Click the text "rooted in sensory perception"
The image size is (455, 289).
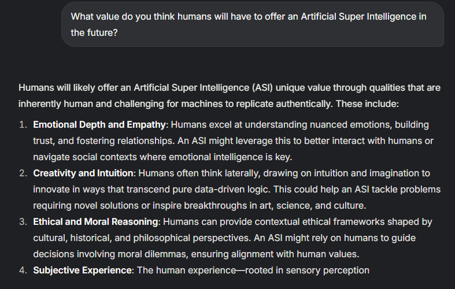[x=308, y=270]
